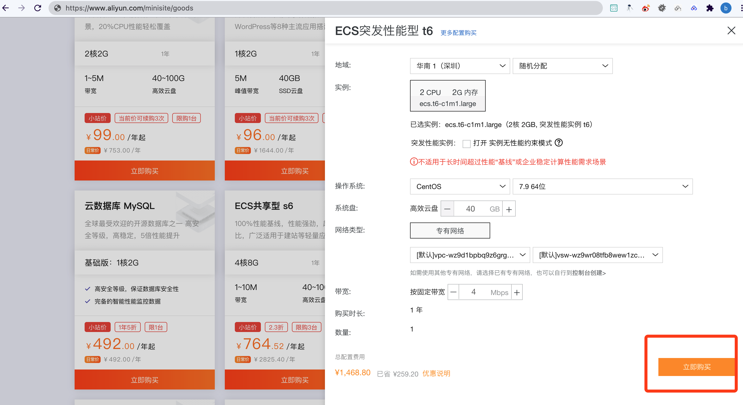Open the penguin extension icon in the browser toolbar
Screen dimensions: 743x405
click(x=630, y=8)
